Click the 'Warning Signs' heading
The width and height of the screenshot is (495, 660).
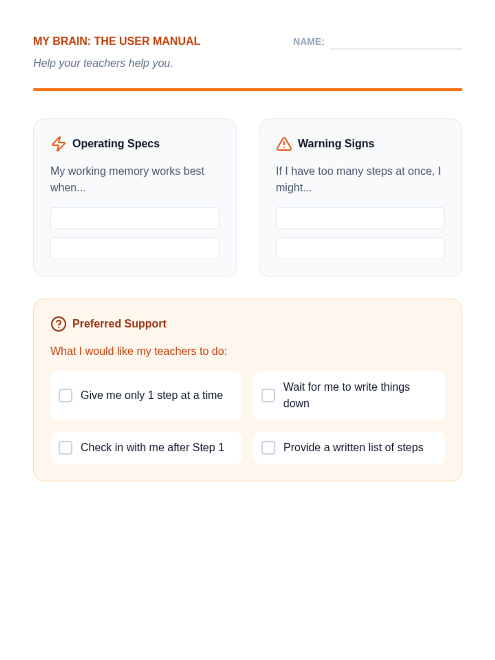pyautogui.click(x=336, y=144)
